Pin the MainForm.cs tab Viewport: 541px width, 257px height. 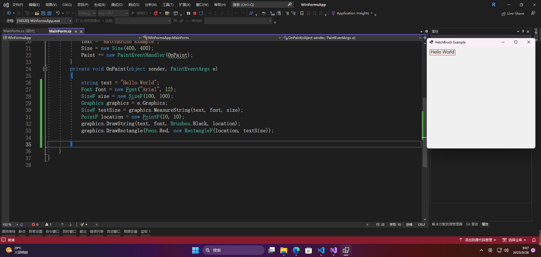(76, 31)
